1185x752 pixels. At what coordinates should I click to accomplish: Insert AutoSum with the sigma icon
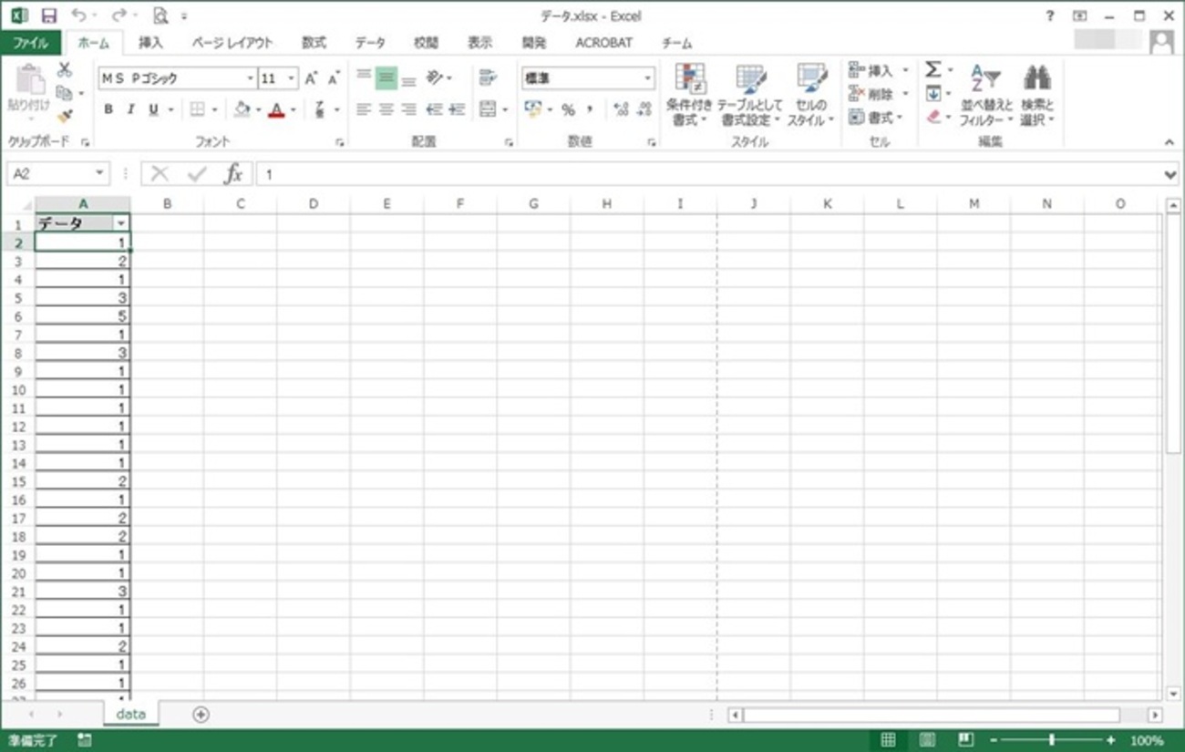(933, 70)
